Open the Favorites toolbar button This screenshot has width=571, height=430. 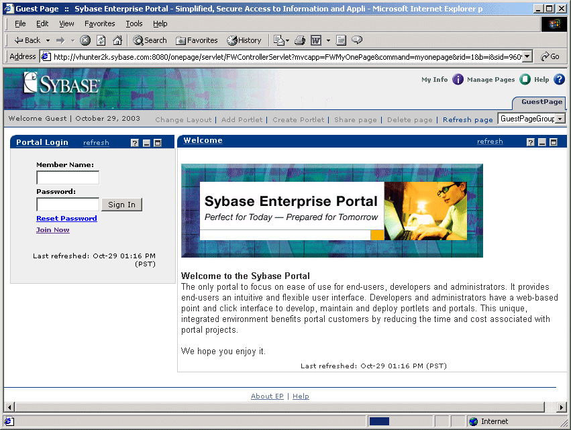(x=197, y=40)
